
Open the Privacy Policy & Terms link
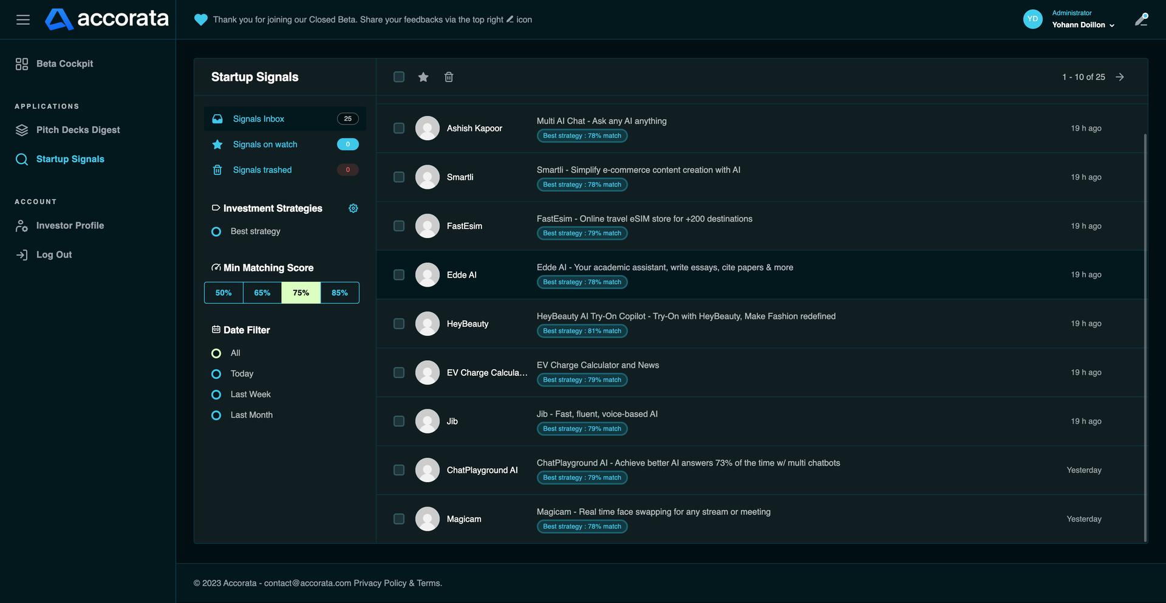tap(397, 583)
